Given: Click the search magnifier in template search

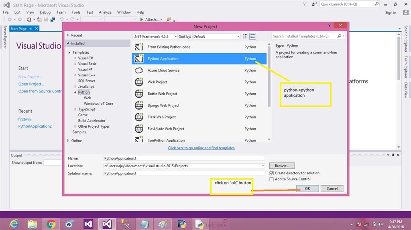Looking at the screenshot, I should coord(340,36).
